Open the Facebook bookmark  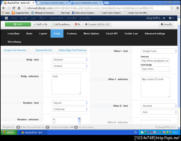point(84,13)
